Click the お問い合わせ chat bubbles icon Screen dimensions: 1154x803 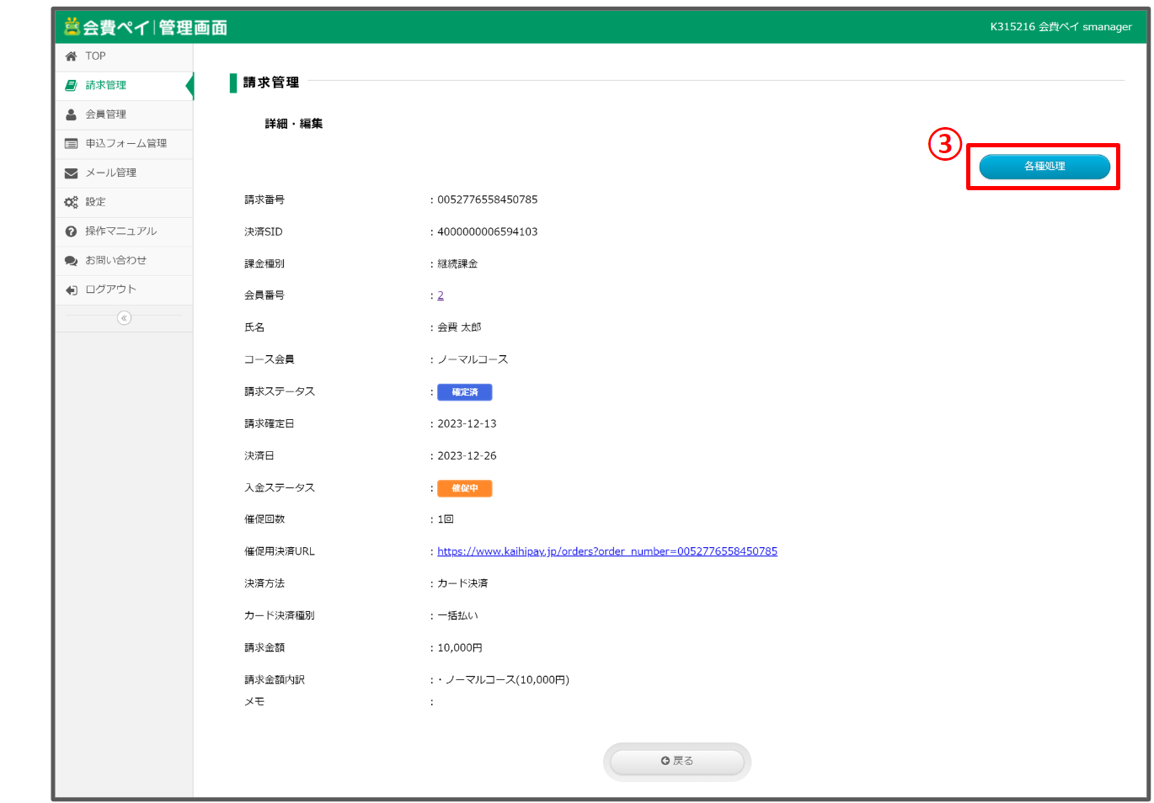point(72,261)
